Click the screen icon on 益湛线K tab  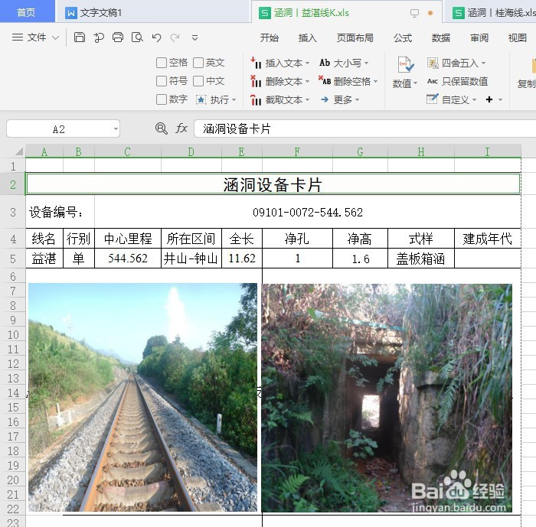[414, 13]
